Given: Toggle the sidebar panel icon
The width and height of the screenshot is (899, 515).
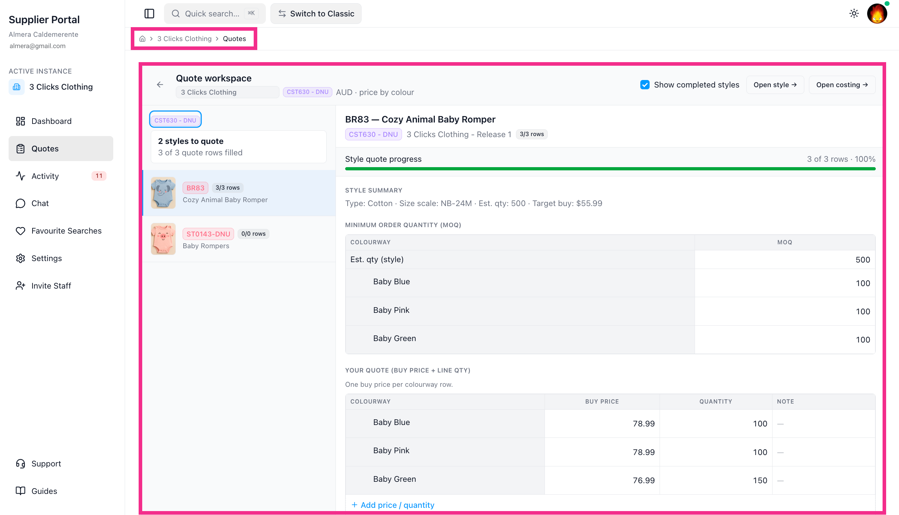Looking at the screenshot, I should (149, 14).
